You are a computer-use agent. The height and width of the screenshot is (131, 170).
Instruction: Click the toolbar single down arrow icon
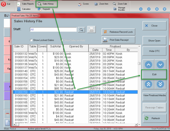pyautogui.click(x=149, y=9)
